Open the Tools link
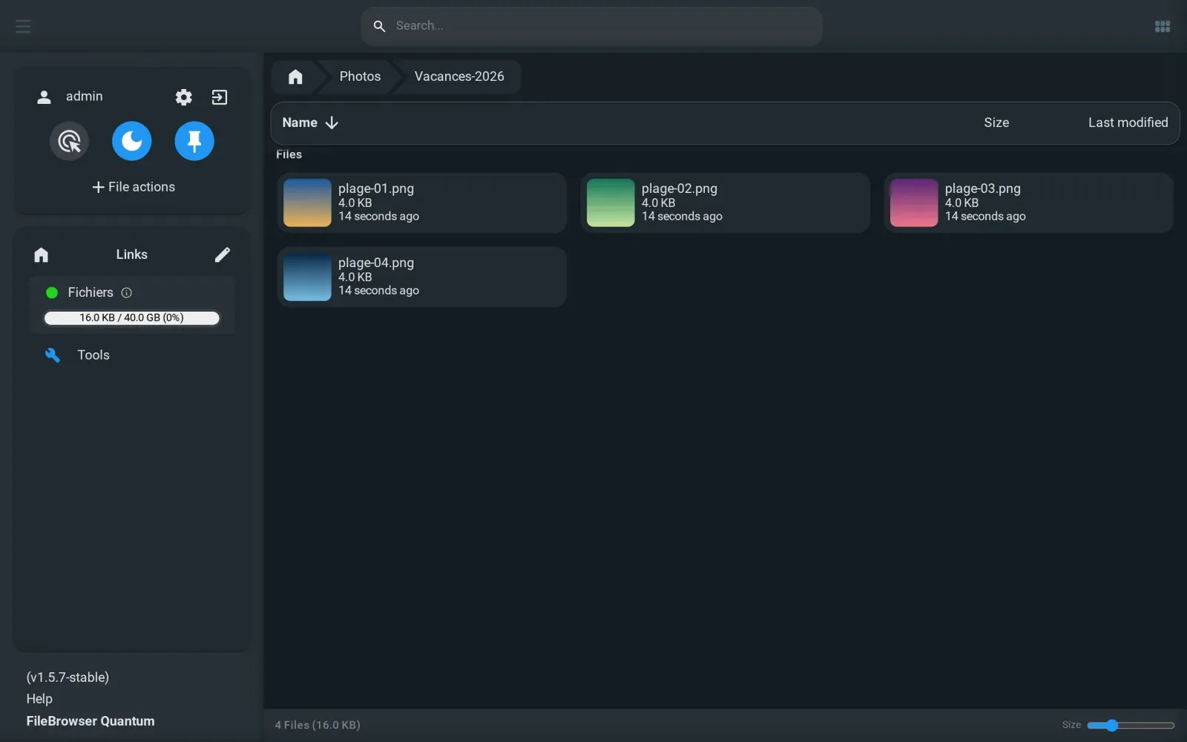The image size is (1187, 742). pos(93,355)
